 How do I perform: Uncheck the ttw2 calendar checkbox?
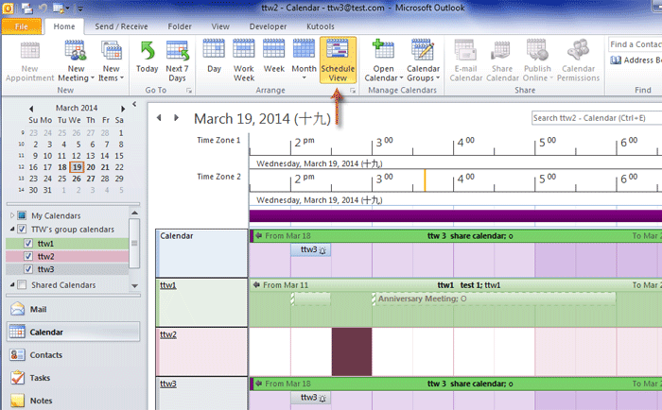(x=26, y=256)
